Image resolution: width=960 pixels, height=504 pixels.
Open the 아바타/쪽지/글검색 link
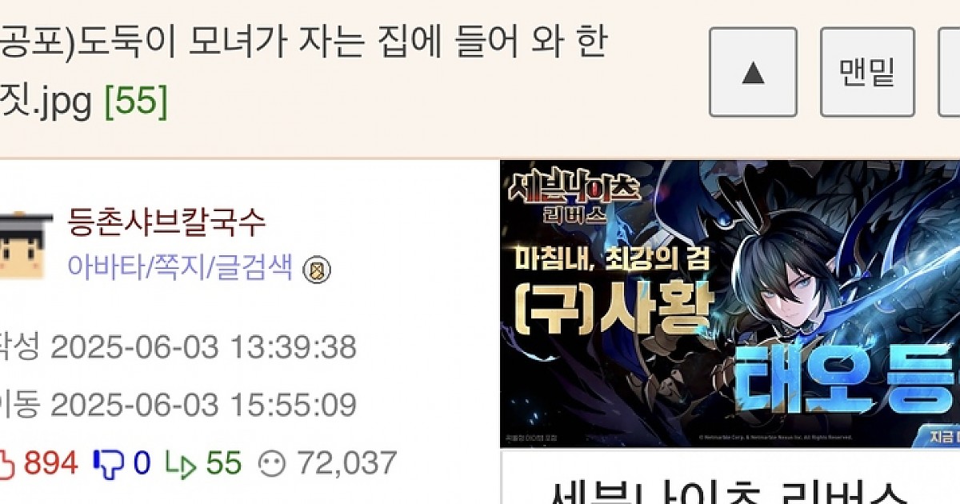(180, 266)
